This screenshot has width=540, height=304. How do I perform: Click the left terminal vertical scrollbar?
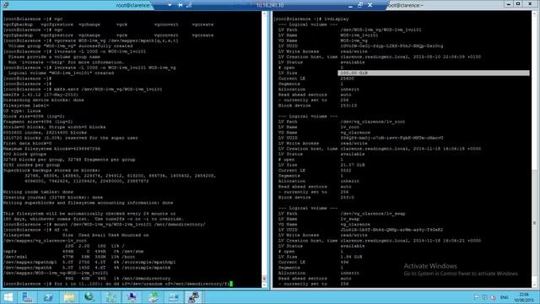pos(264,149)
